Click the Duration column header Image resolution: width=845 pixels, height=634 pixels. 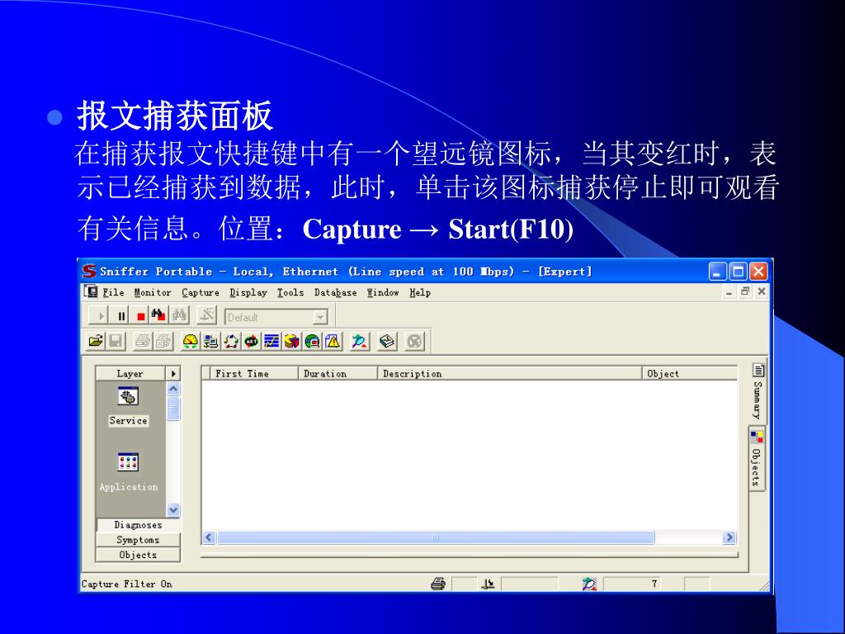coord(338,373)
